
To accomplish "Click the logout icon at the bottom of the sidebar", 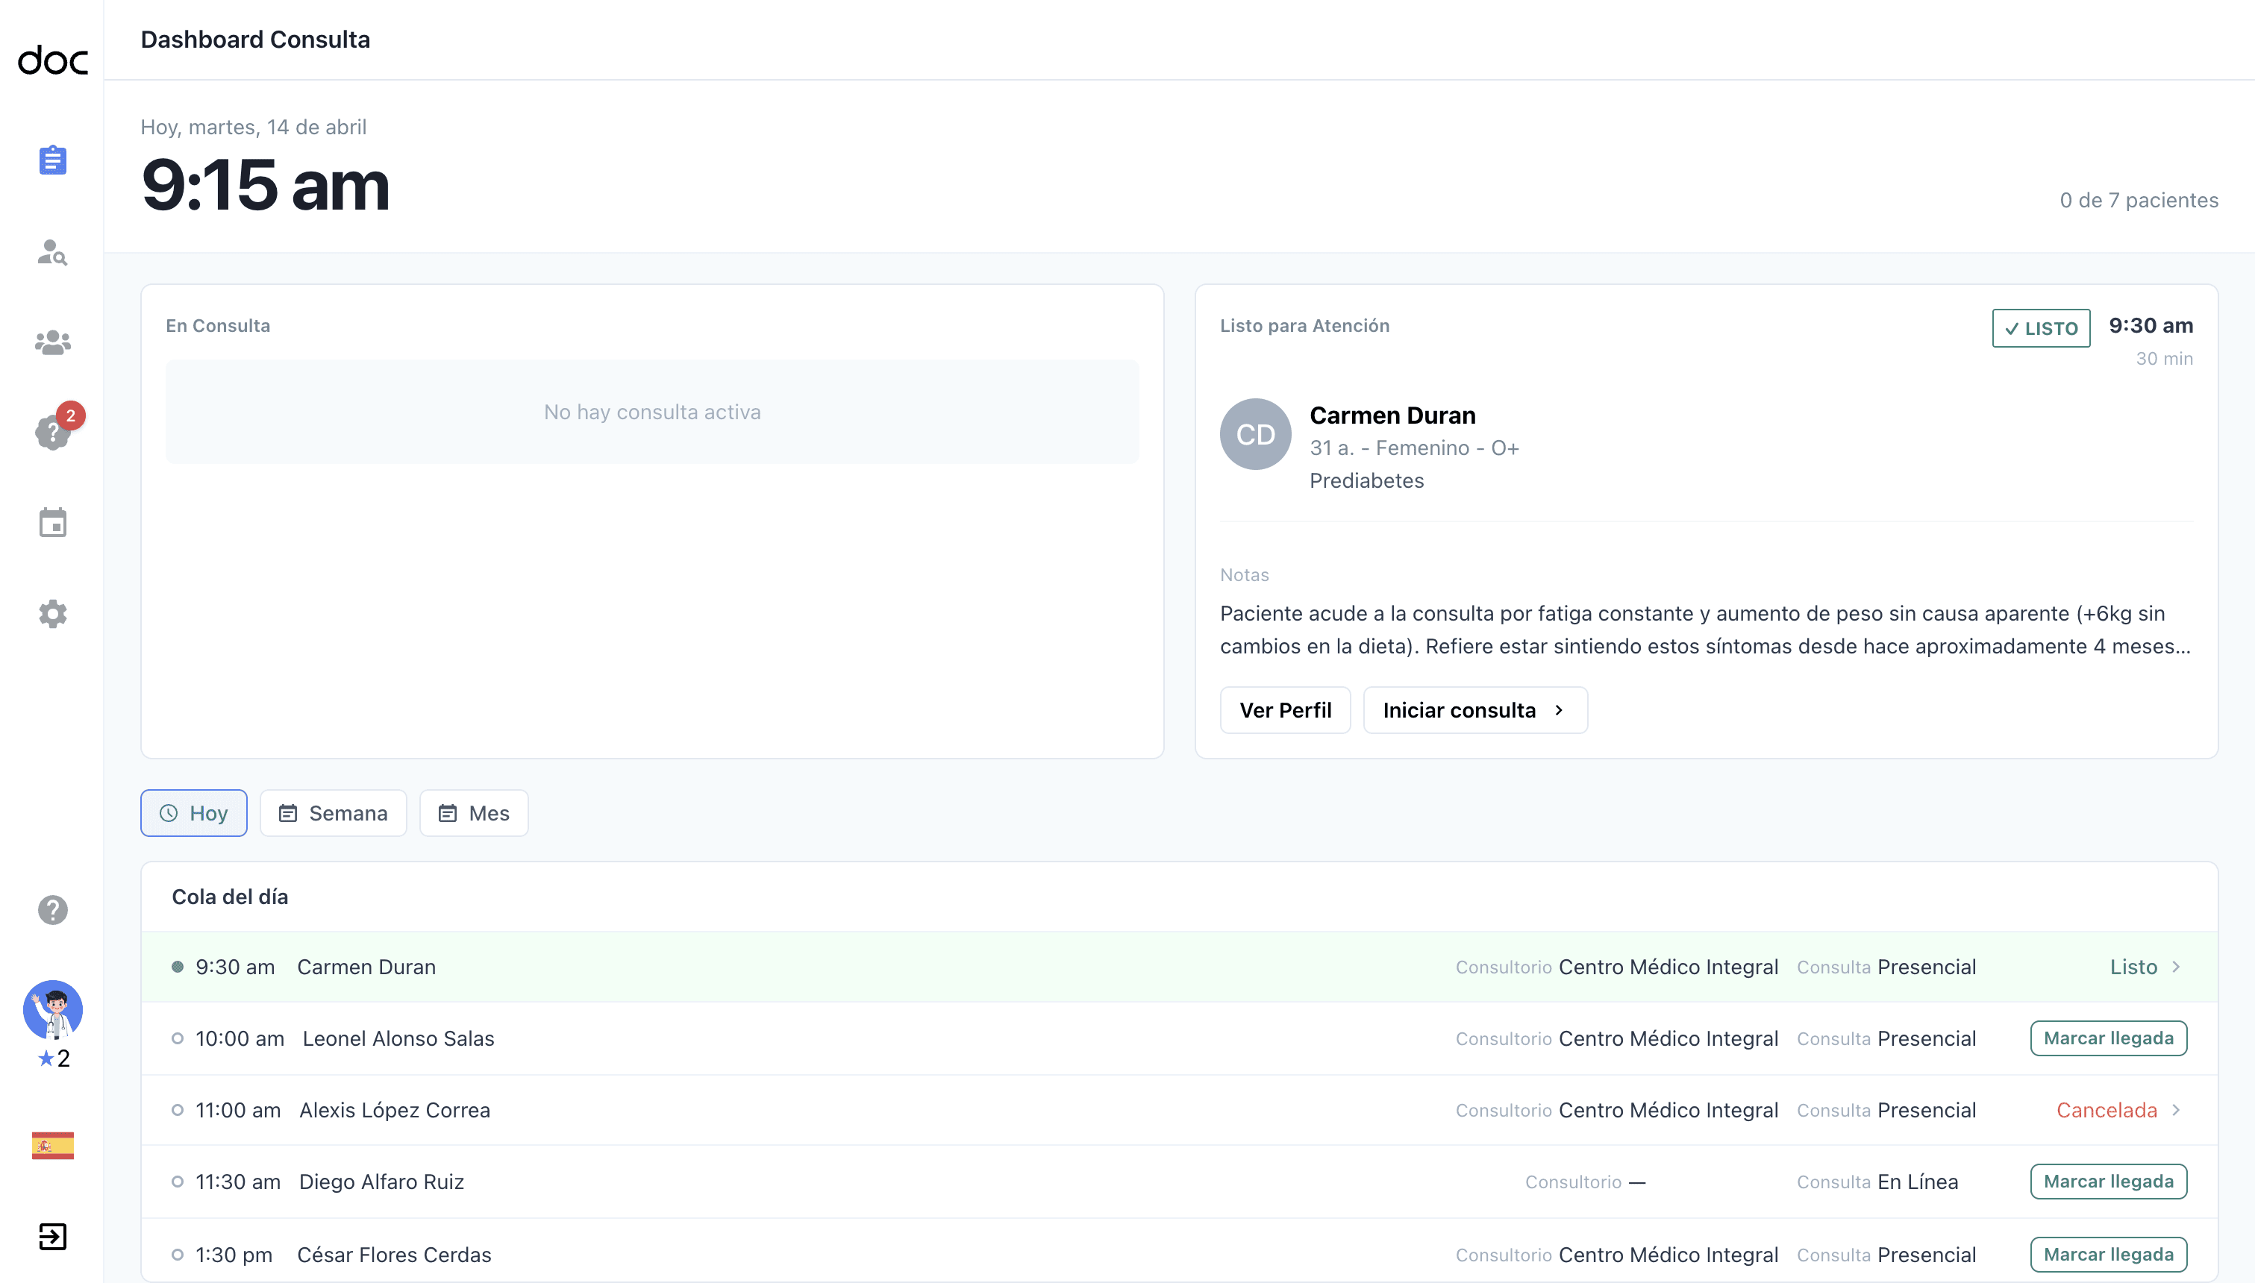I will tap(53, 1236).
